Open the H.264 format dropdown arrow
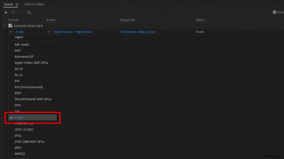The image size is (284, 159). pyautogui.click(x=11, y=32)
